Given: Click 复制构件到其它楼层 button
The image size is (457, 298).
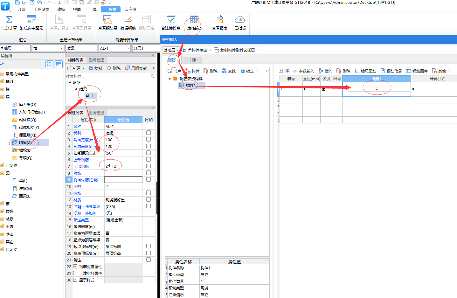Looking at the screenshot, I should [x=234, y=50].
